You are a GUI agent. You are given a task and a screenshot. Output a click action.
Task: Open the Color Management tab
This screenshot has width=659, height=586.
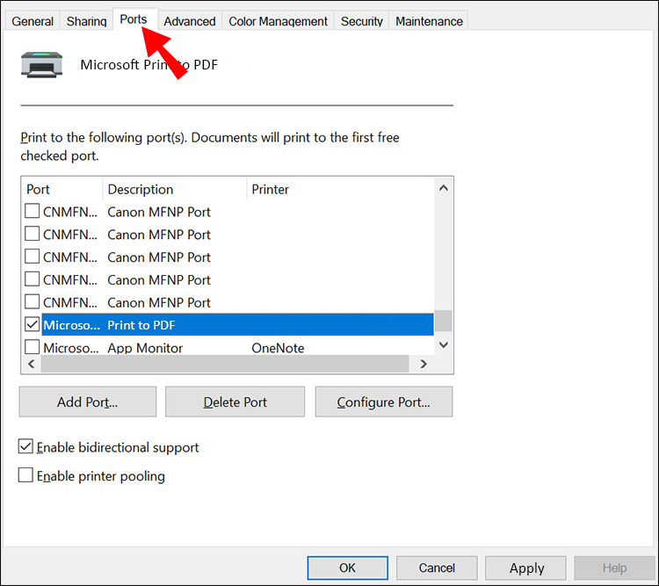coord(278,21)
